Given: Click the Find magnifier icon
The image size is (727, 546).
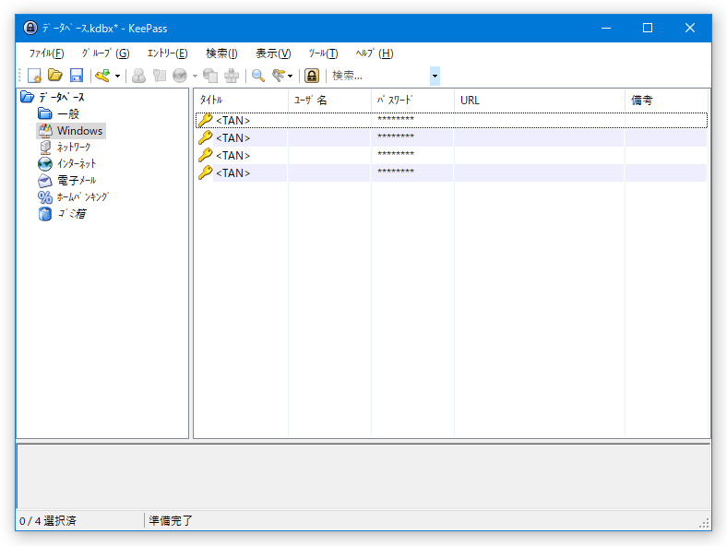Looking at the screenshot, I should point(257,76).
